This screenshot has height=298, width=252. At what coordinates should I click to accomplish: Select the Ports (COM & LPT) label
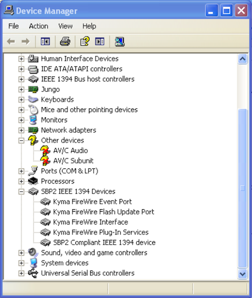[x=69, y=171]
